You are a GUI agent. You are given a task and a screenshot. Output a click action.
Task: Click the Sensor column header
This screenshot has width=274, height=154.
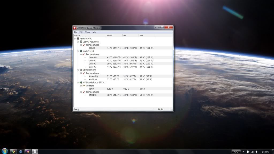click(x=90, y=36)
